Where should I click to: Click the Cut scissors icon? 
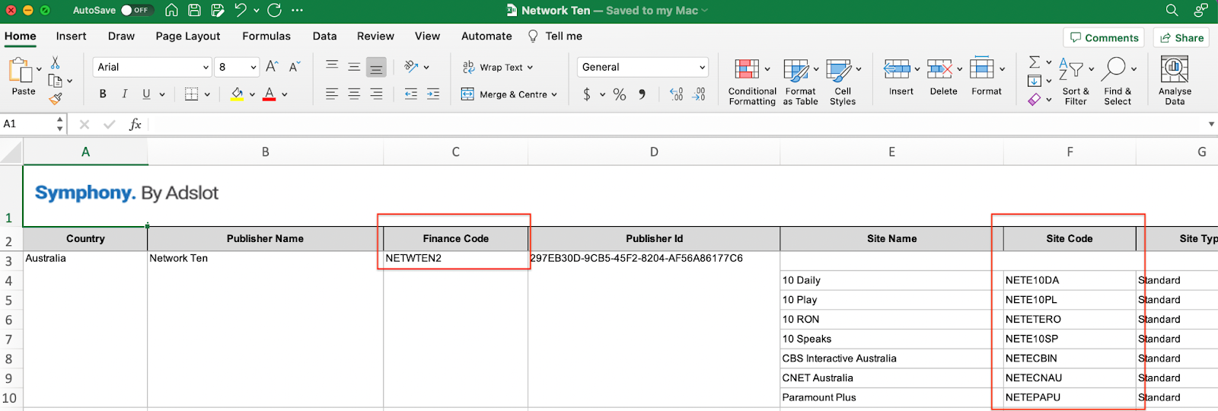coord(55,62)
